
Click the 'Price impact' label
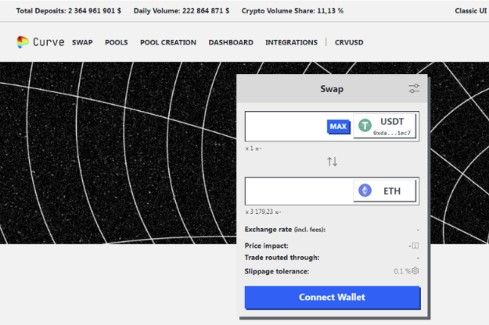click(266, 245)
